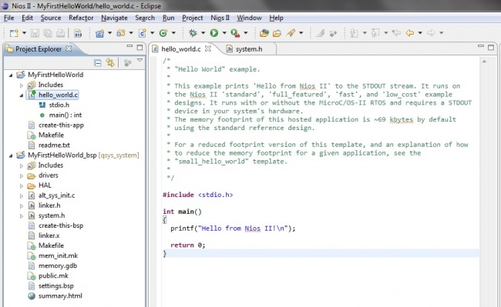Click the Last Edit Location icon

(396, 33)
